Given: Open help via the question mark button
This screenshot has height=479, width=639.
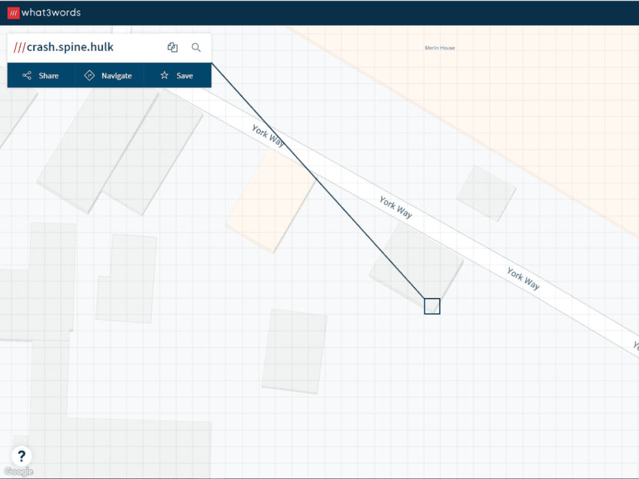Looking at the screenshot, I should [21, 456].
